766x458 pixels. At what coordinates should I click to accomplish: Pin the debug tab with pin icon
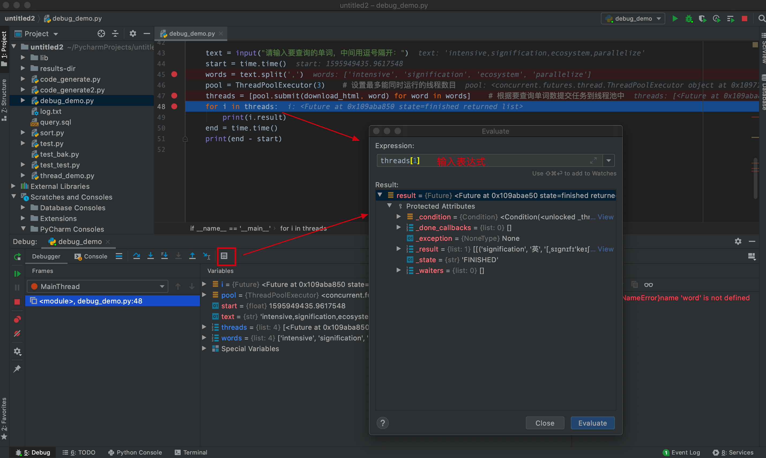[x=17, y=369]
